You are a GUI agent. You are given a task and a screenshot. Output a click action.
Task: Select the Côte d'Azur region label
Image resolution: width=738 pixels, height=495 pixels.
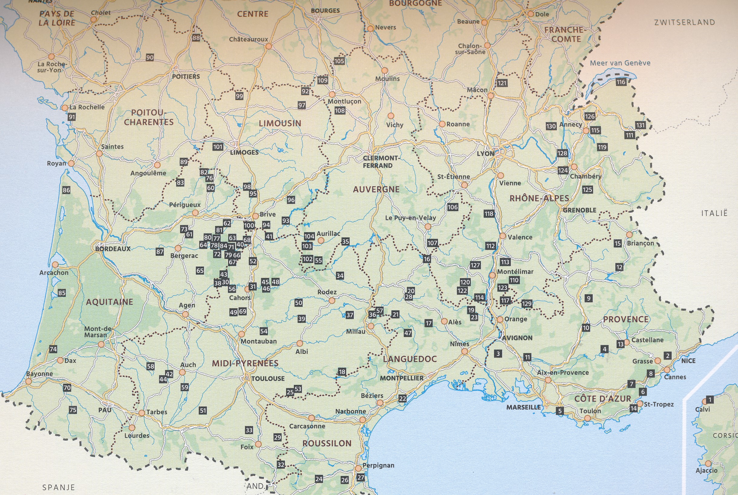pyautogui.click(x=602, y=399)
